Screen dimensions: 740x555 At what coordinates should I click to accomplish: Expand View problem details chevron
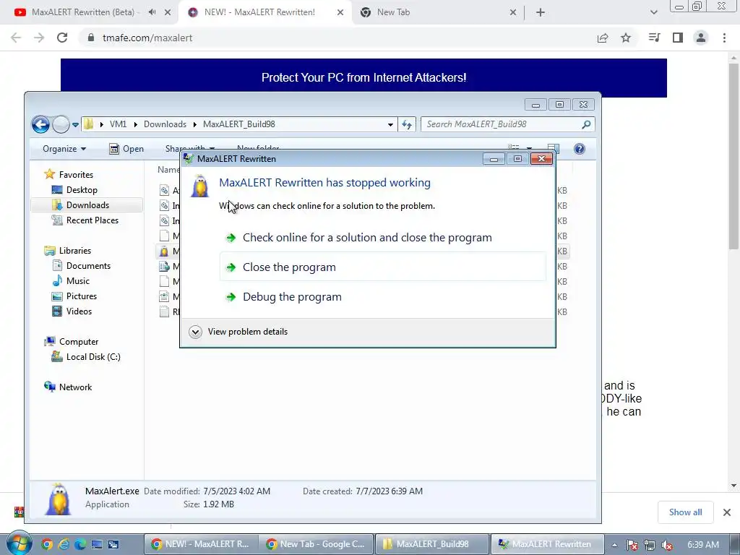point(195,332)
